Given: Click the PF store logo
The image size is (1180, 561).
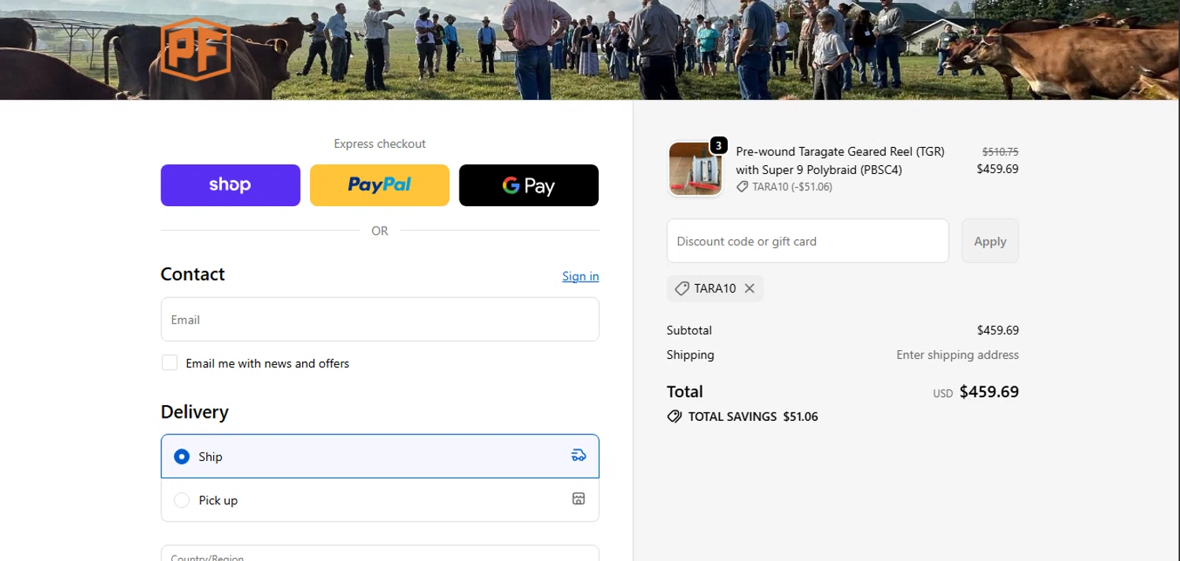Looking at the screenshot, I should pos(195,49).
